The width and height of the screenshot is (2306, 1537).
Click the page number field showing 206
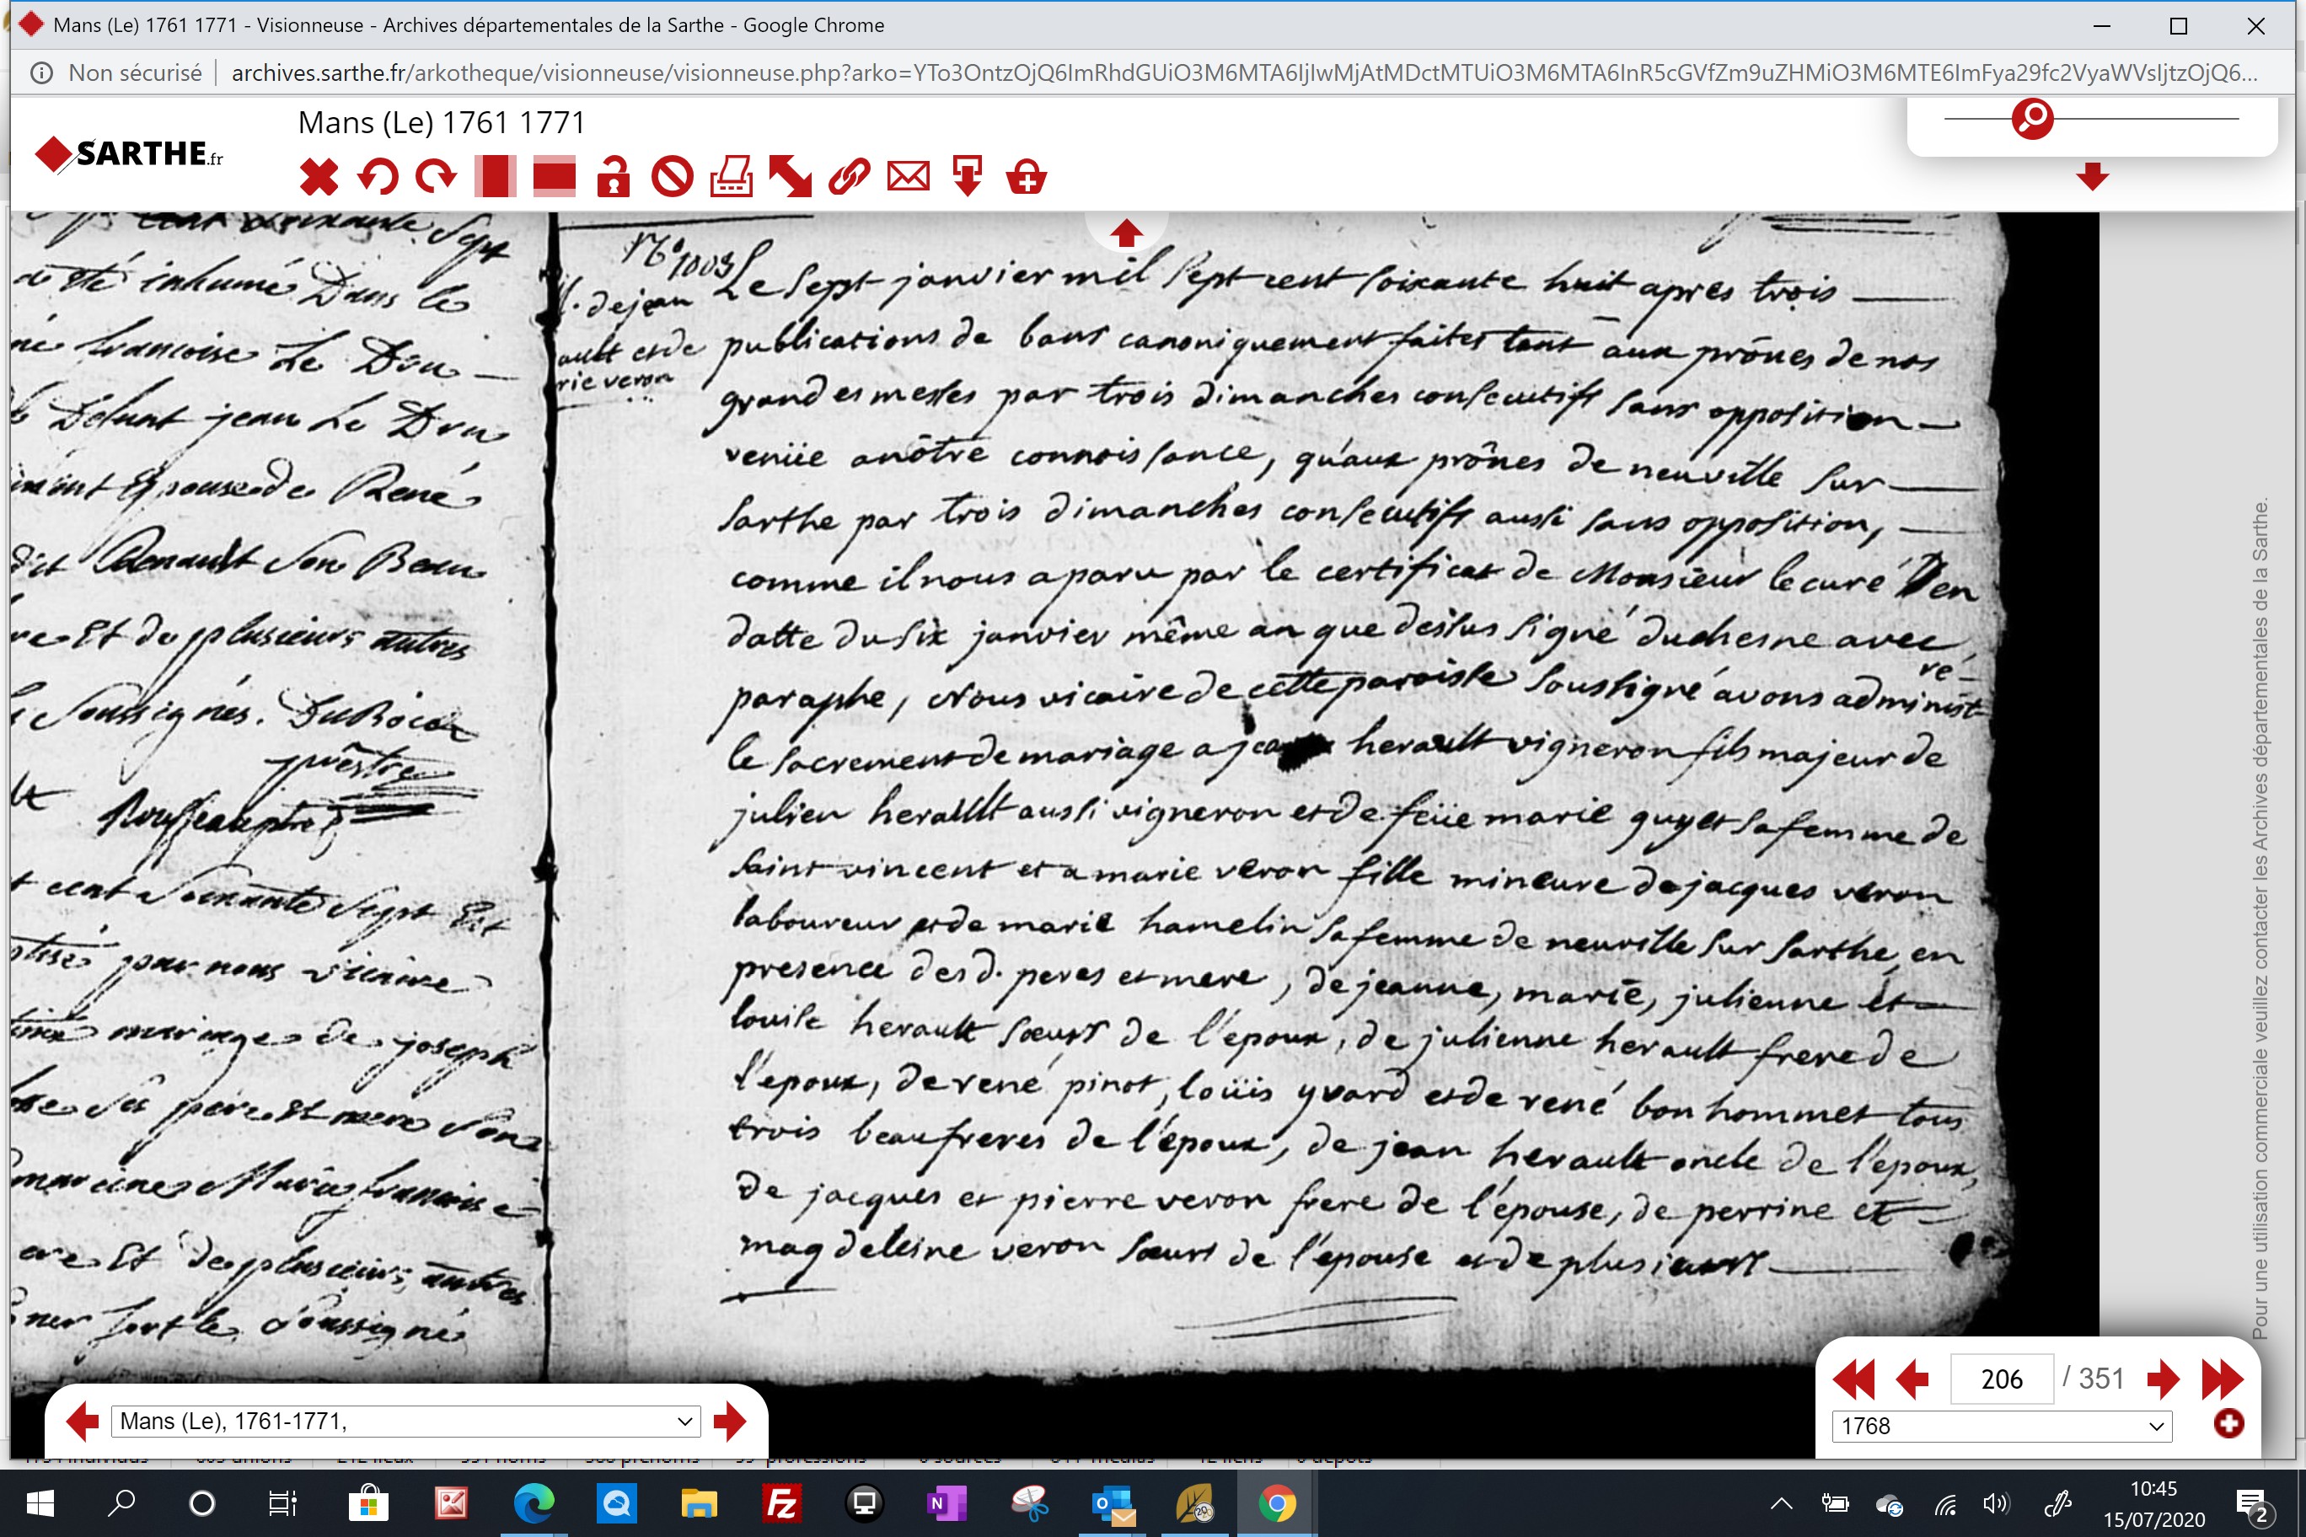pyautogui.click(x=2002, y=1379)
